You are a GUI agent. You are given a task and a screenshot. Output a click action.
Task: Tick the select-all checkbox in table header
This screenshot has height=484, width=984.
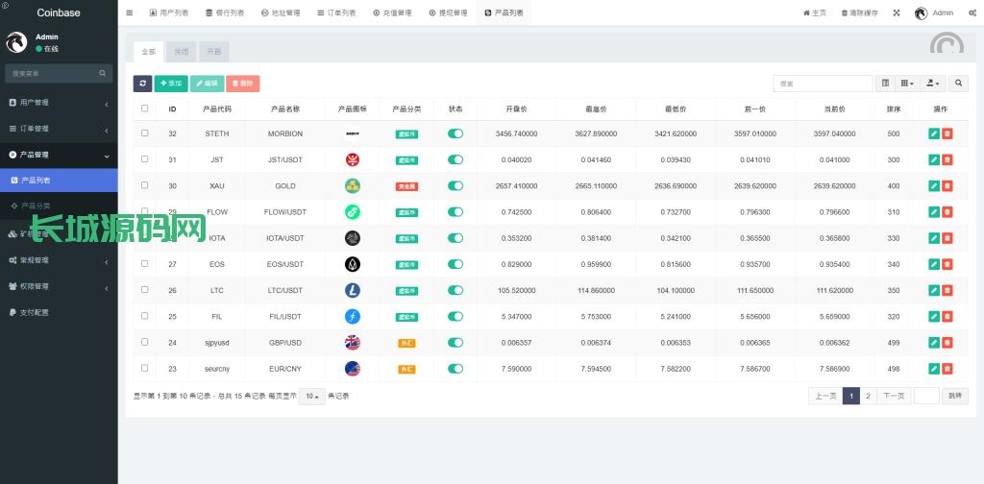(145, 109)
